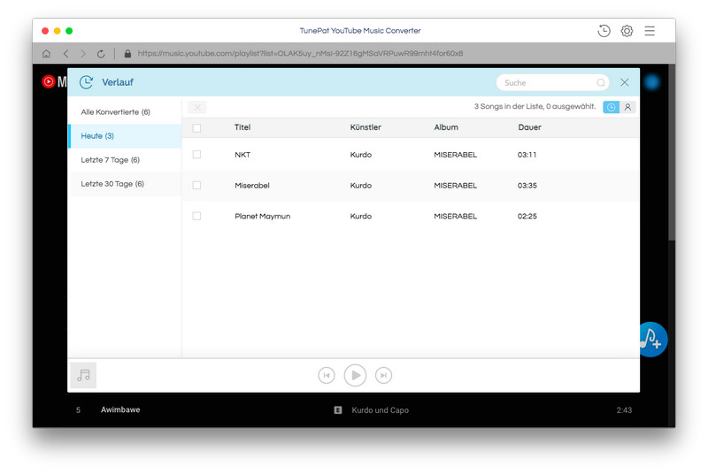Click the blue add-music floating button

[653, 340]
